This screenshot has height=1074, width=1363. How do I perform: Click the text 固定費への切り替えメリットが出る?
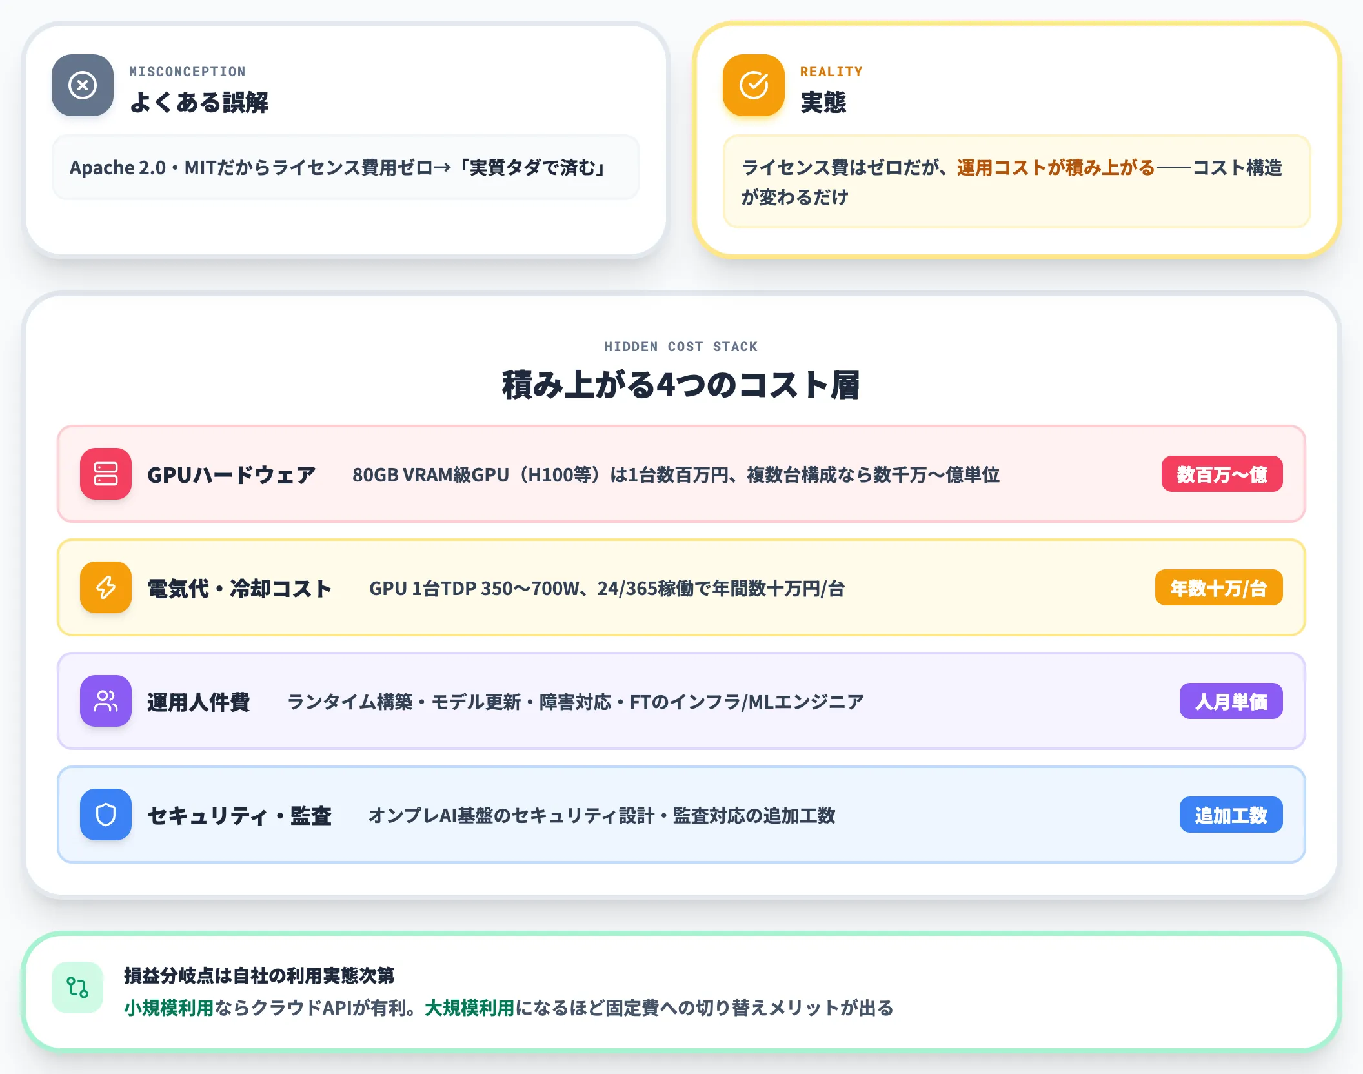tap(750, 1008)
